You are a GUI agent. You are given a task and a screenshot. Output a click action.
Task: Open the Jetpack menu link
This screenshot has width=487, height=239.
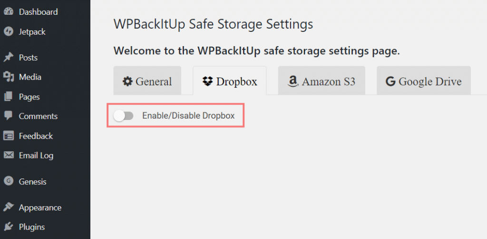point(32,32)
